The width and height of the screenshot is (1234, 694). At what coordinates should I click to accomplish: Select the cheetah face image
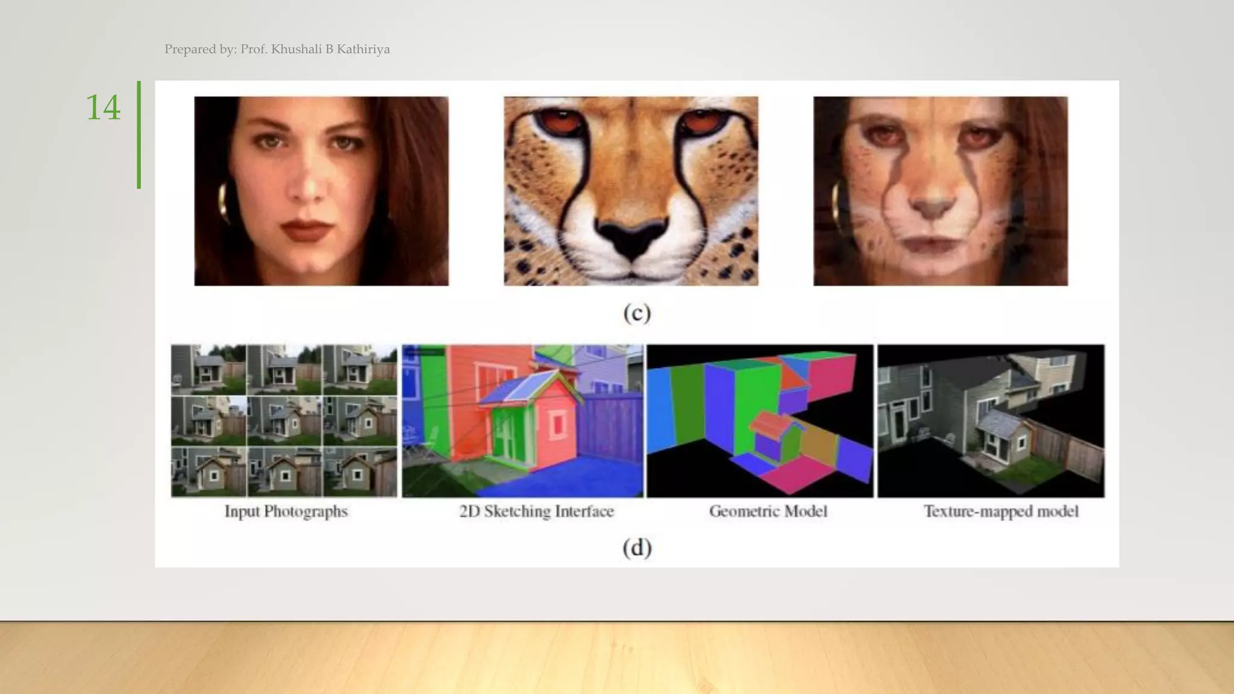click(x=631, y=191)
